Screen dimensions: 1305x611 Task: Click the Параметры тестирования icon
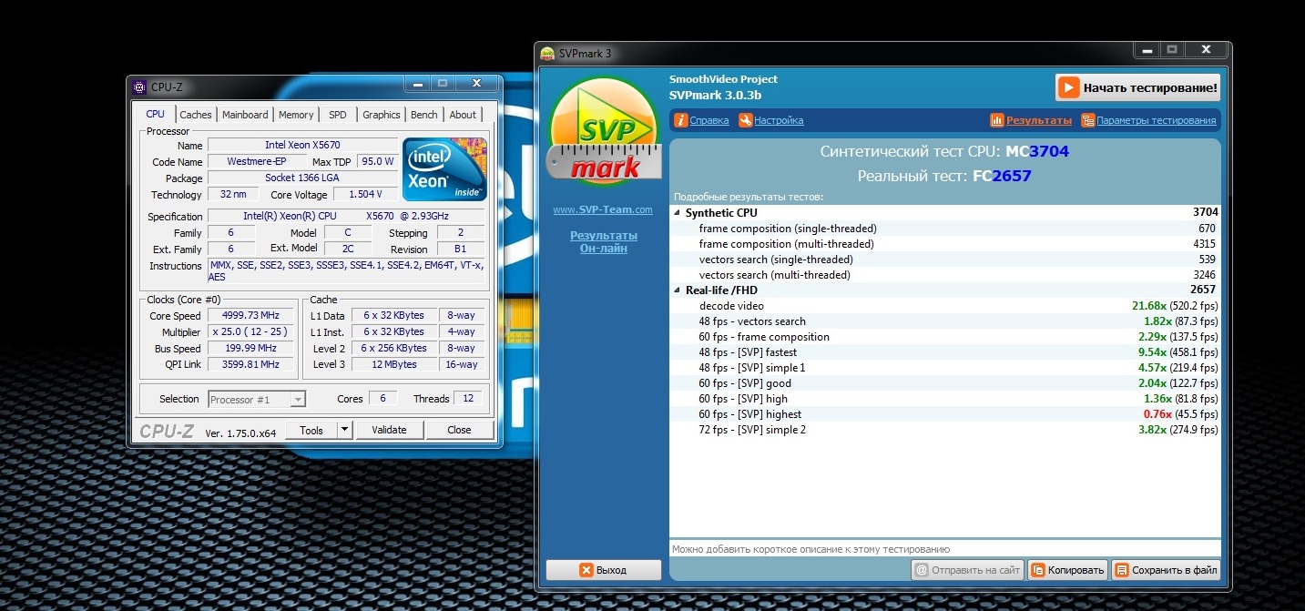pyautogui.click(x=1087, y=120)
